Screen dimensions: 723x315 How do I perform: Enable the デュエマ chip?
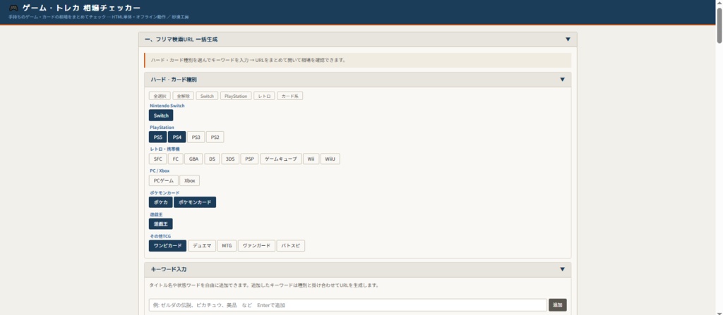(202, 245)
